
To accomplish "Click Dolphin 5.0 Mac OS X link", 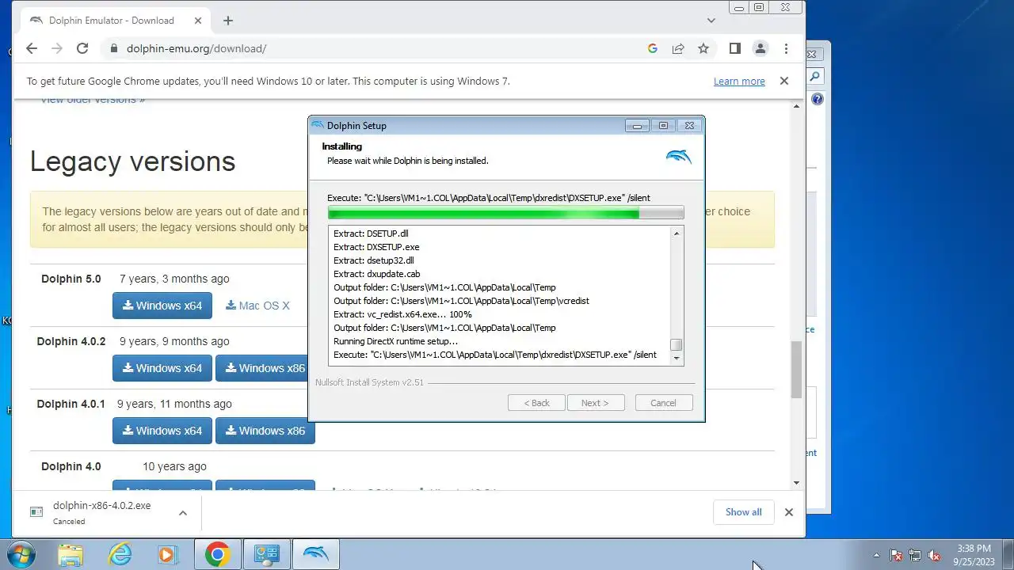I will pyautogui.click(x=257, y=306).
